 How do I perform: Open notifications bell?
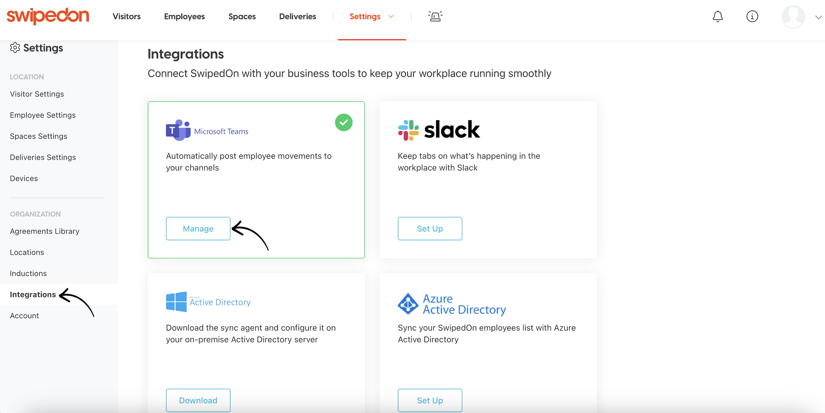[x=718, y=16]
